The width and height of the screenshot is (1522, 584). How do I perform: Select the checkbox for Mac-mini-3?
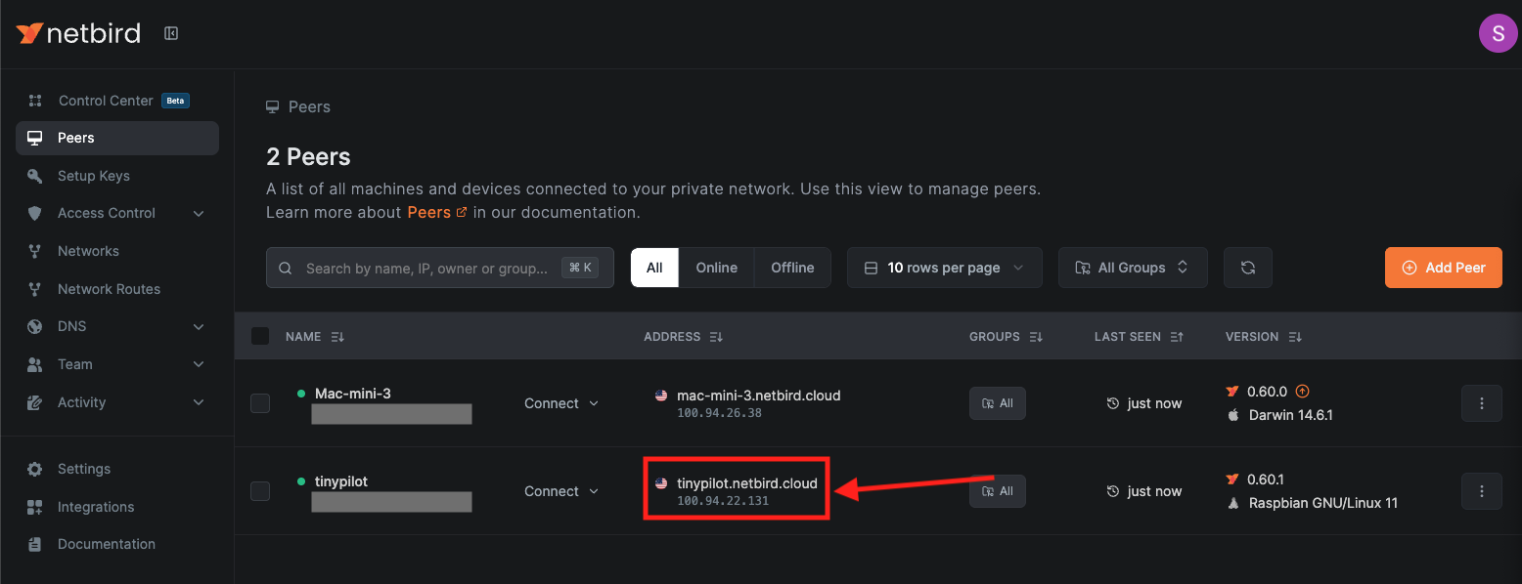pyautogui.click(x=260, y=402)
